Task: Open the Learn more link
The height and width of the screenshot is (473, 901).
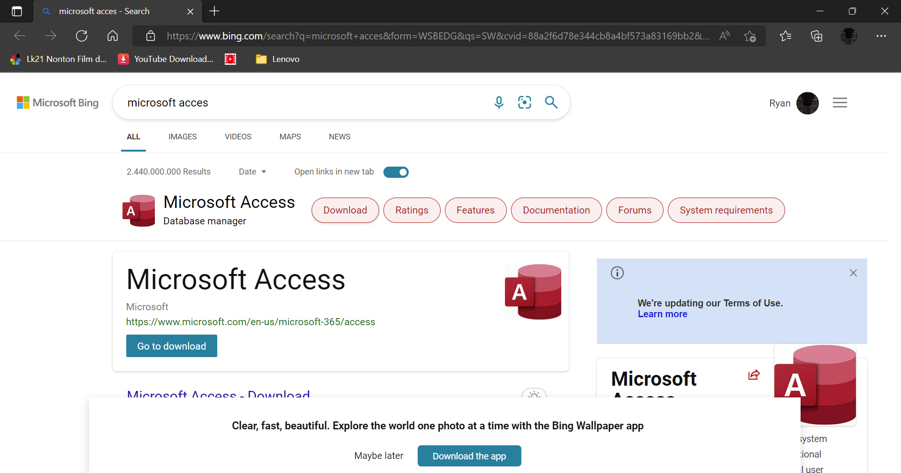Action: tap(663, 314)
